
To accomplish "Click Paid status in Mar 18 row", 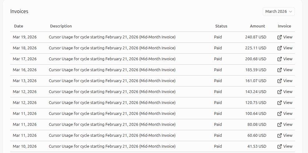I will pyautogui.click(x=218, y=48).
